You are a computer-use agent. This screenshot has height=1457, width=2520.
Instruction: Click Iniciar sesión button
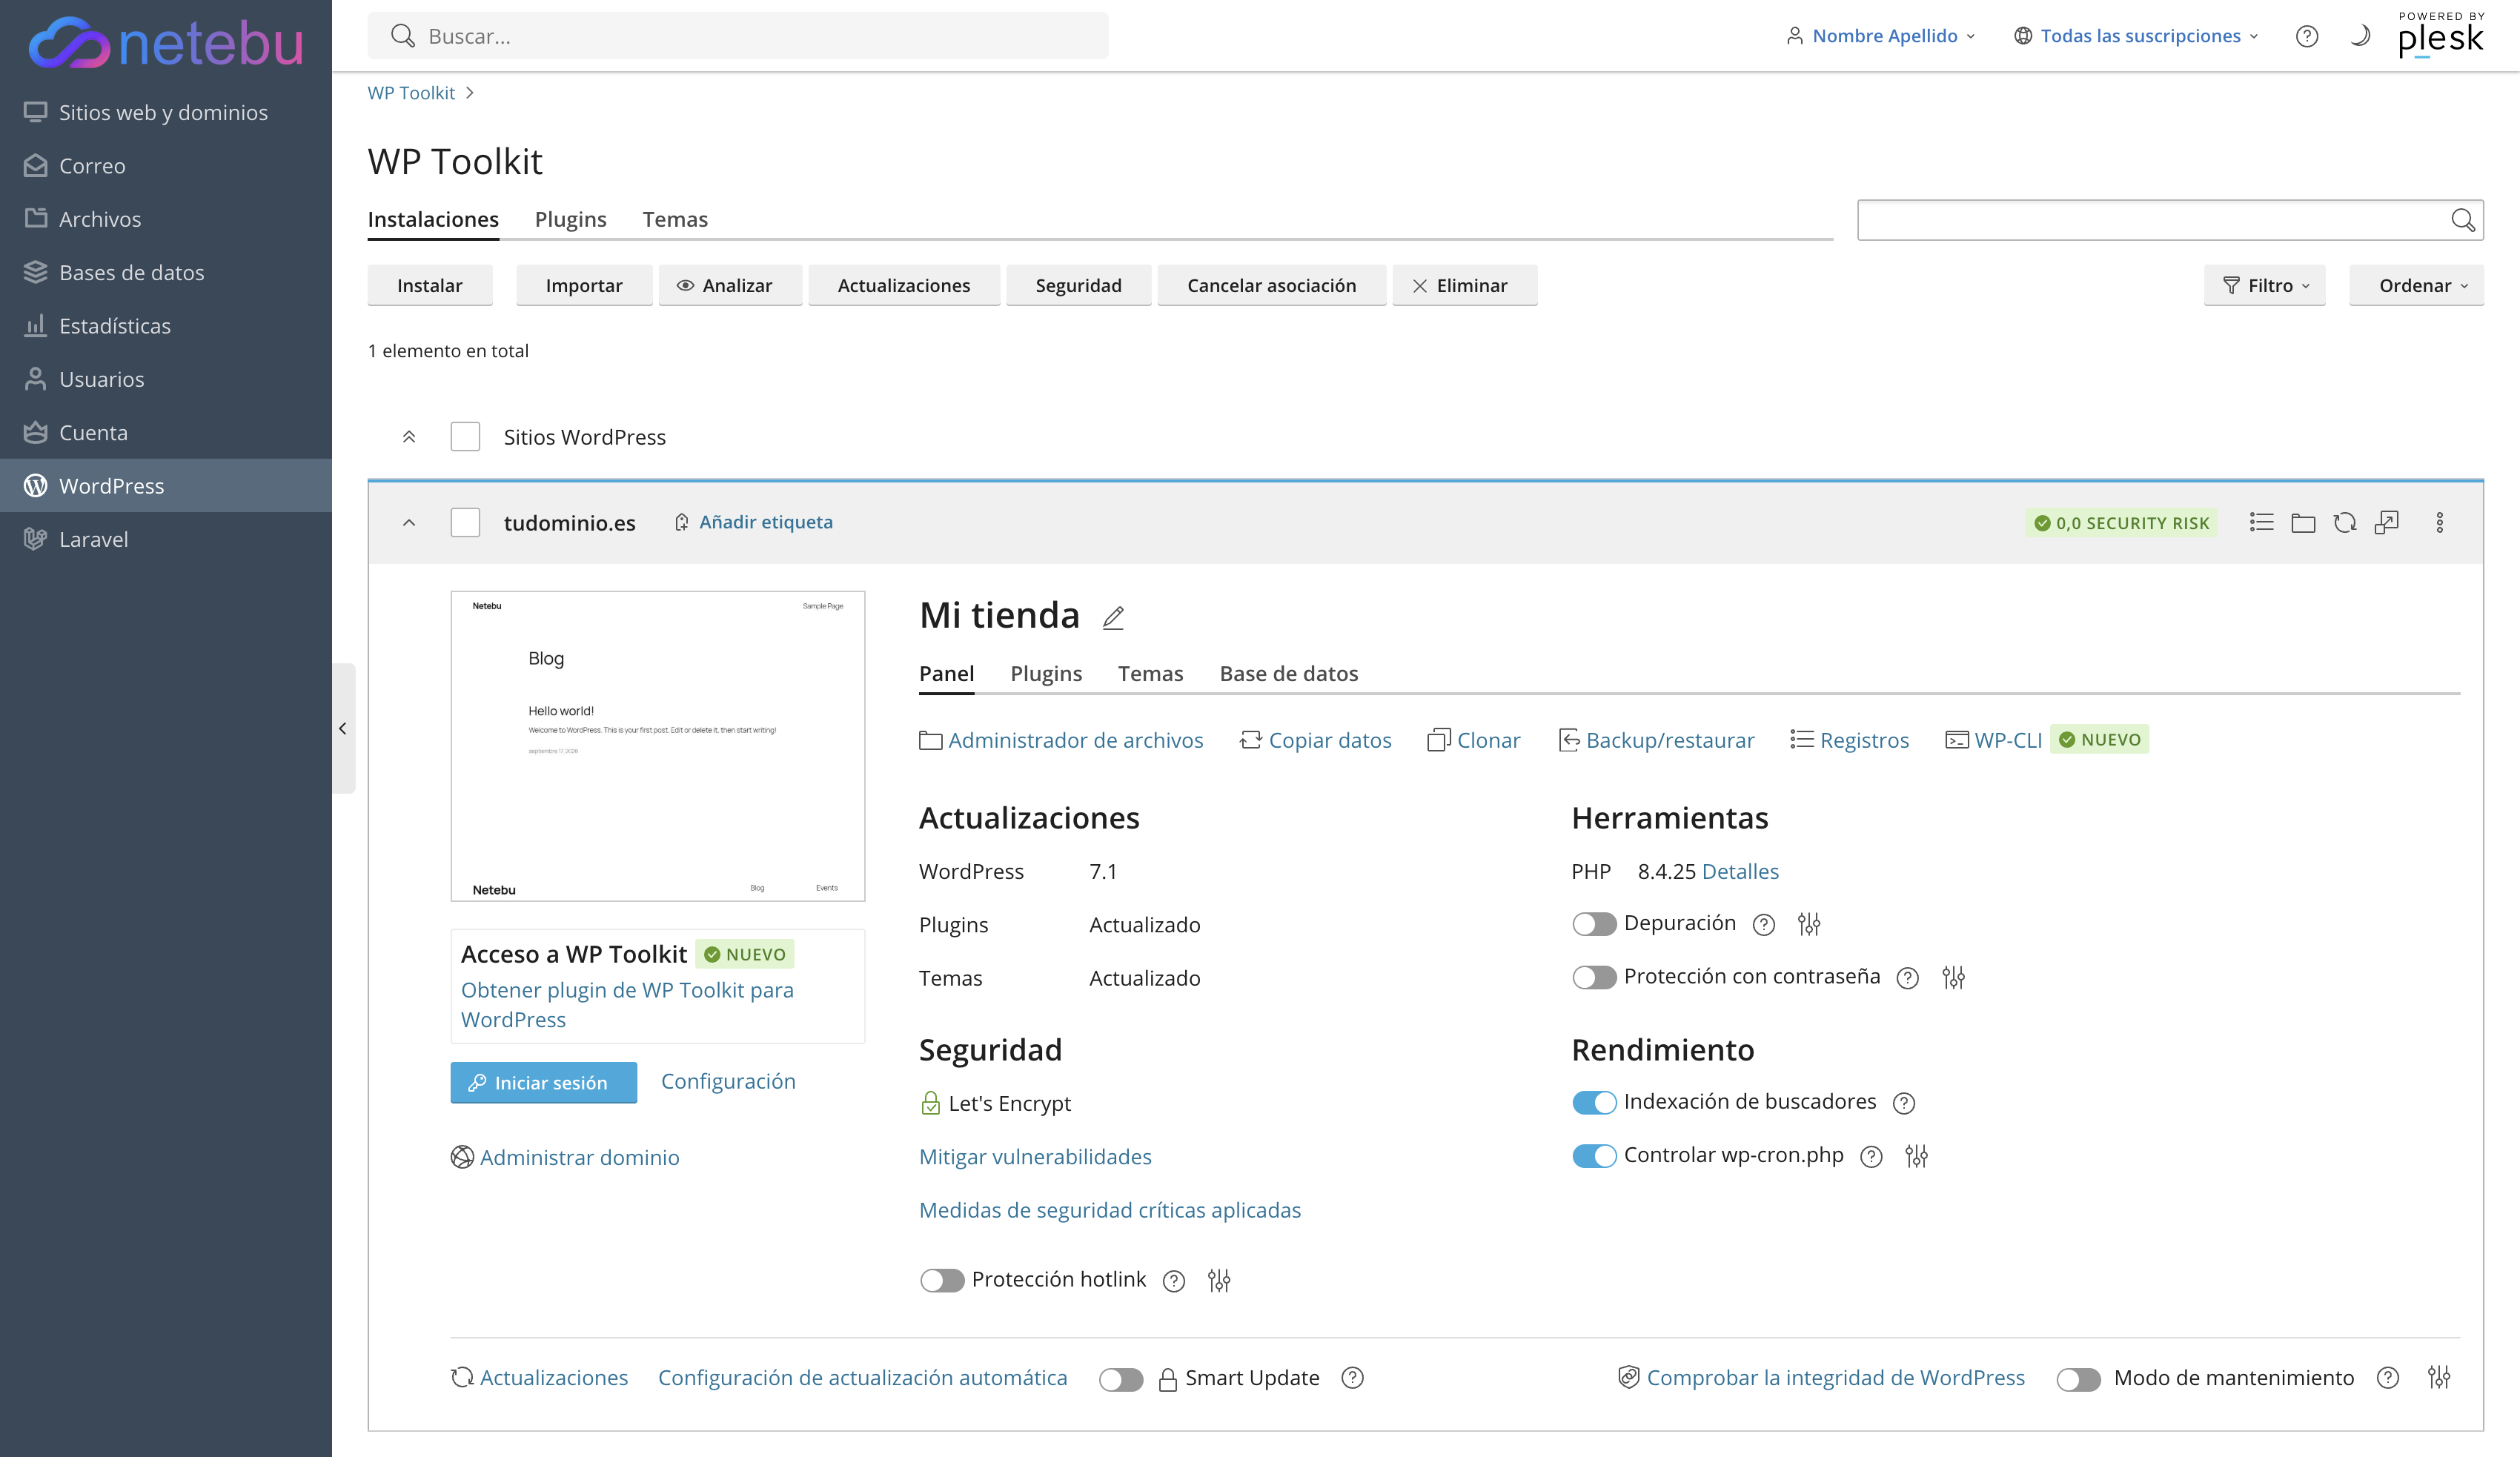click(543, 1082)
